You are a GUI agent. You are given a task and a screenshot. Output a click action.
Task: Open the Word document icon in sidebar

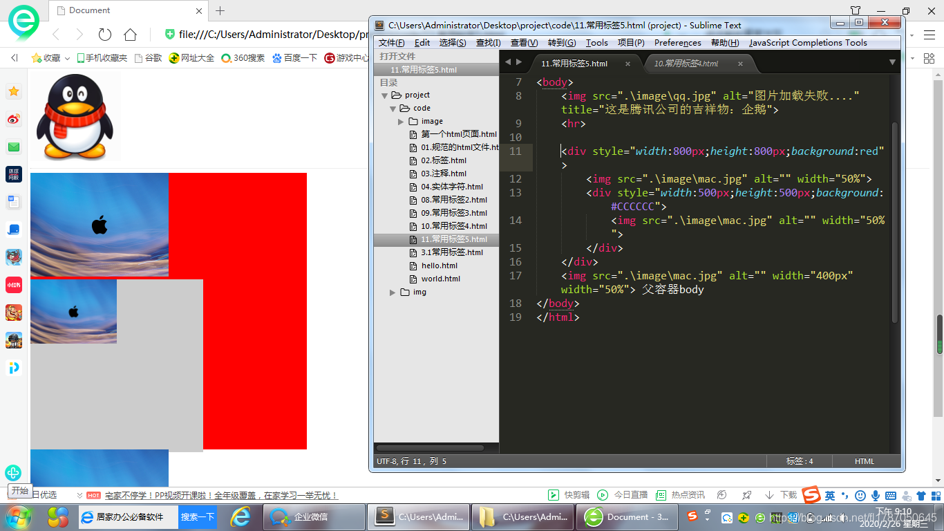pyautogui.click(x=14, y=202)
